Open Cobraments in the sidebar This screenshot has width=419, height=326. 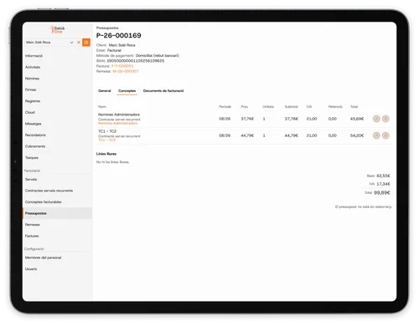point(35,146)
